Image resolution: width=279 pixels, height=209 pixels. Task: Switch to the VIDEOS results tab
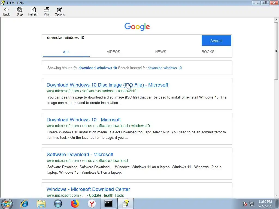[x=113, y=52]
